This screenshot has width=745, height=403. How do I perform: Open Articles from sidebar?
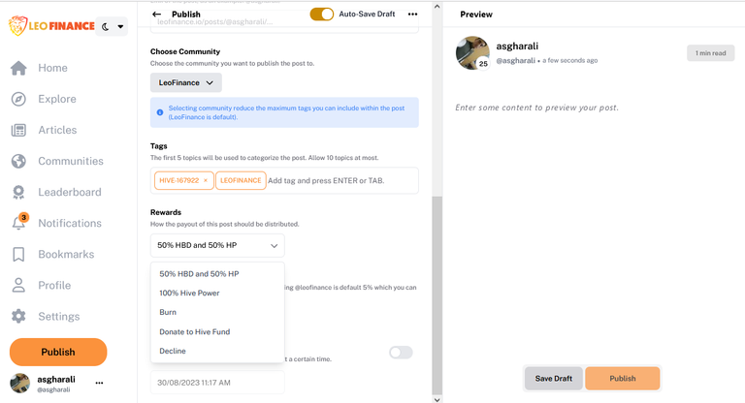click(x=57, y=130)
